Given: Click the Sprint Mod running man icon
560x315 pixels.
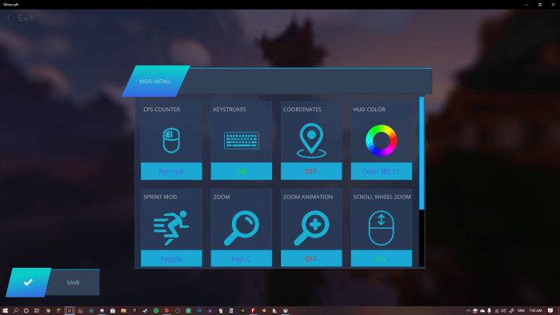Looking at the screenshot, I should 171,228.
